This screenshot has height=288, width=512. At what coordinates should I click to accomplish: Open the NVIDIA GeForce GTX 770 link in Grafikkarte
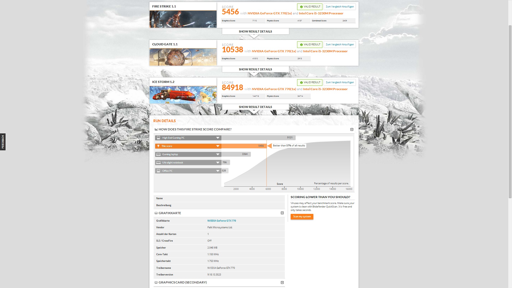222,221
